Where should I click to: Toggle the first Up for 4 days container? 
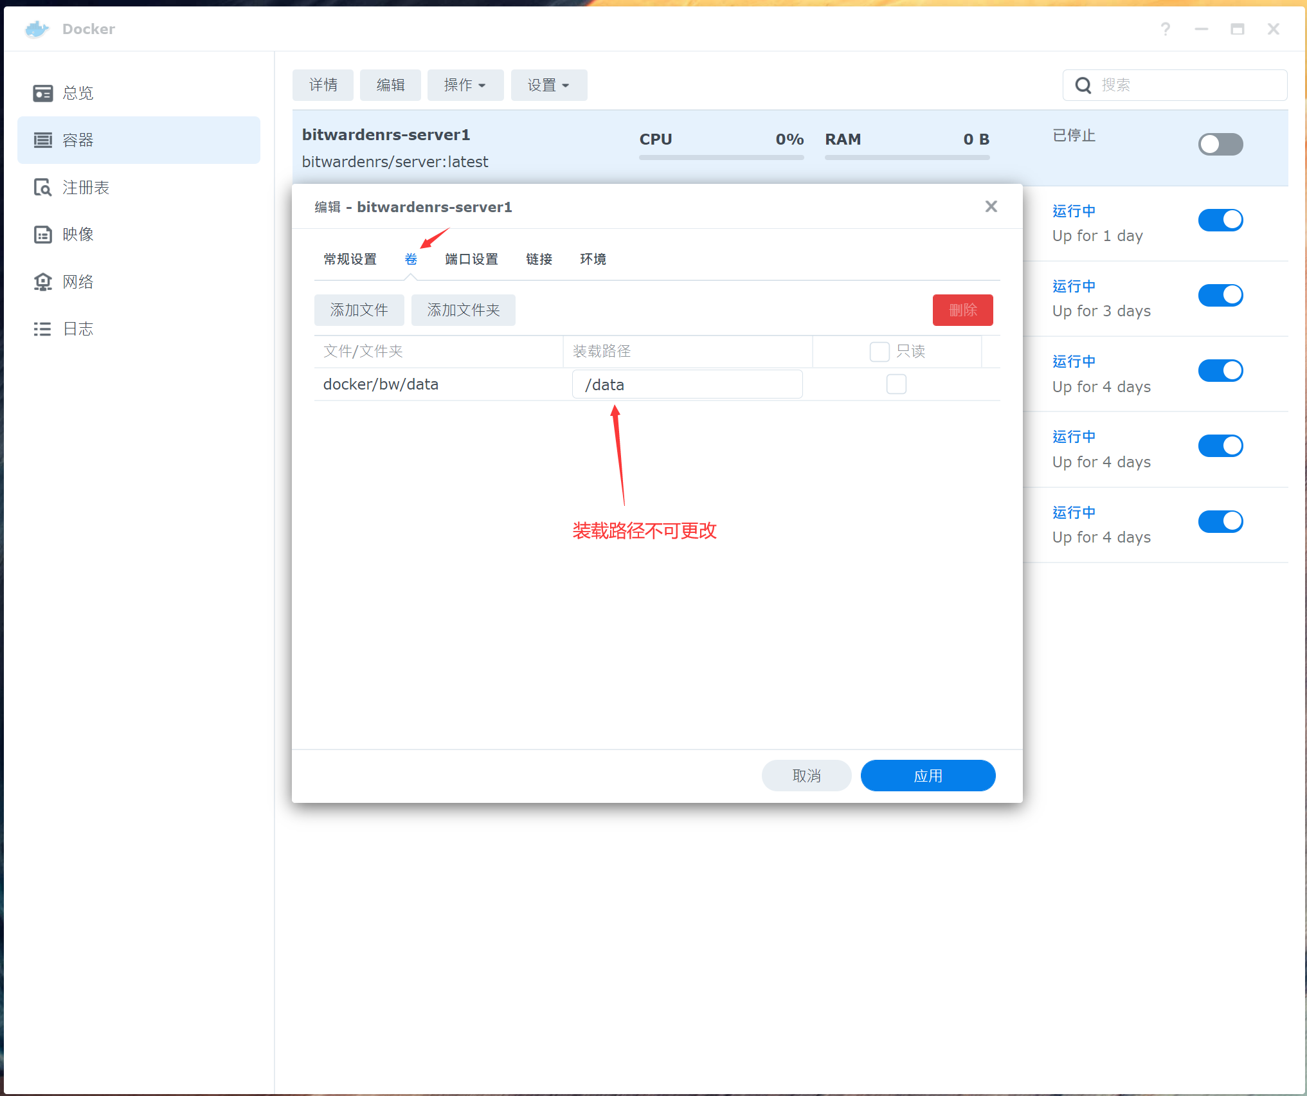click(1220, 370)
